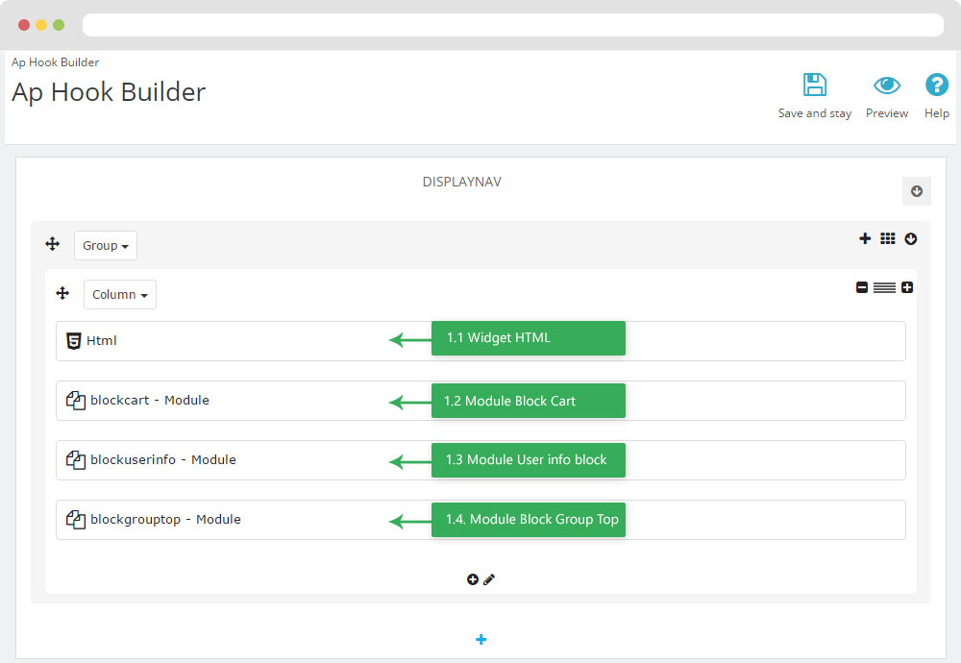Click the red window close dot
Screen dimensions: 961x663
pyautogui.click(x=24, y=25)
